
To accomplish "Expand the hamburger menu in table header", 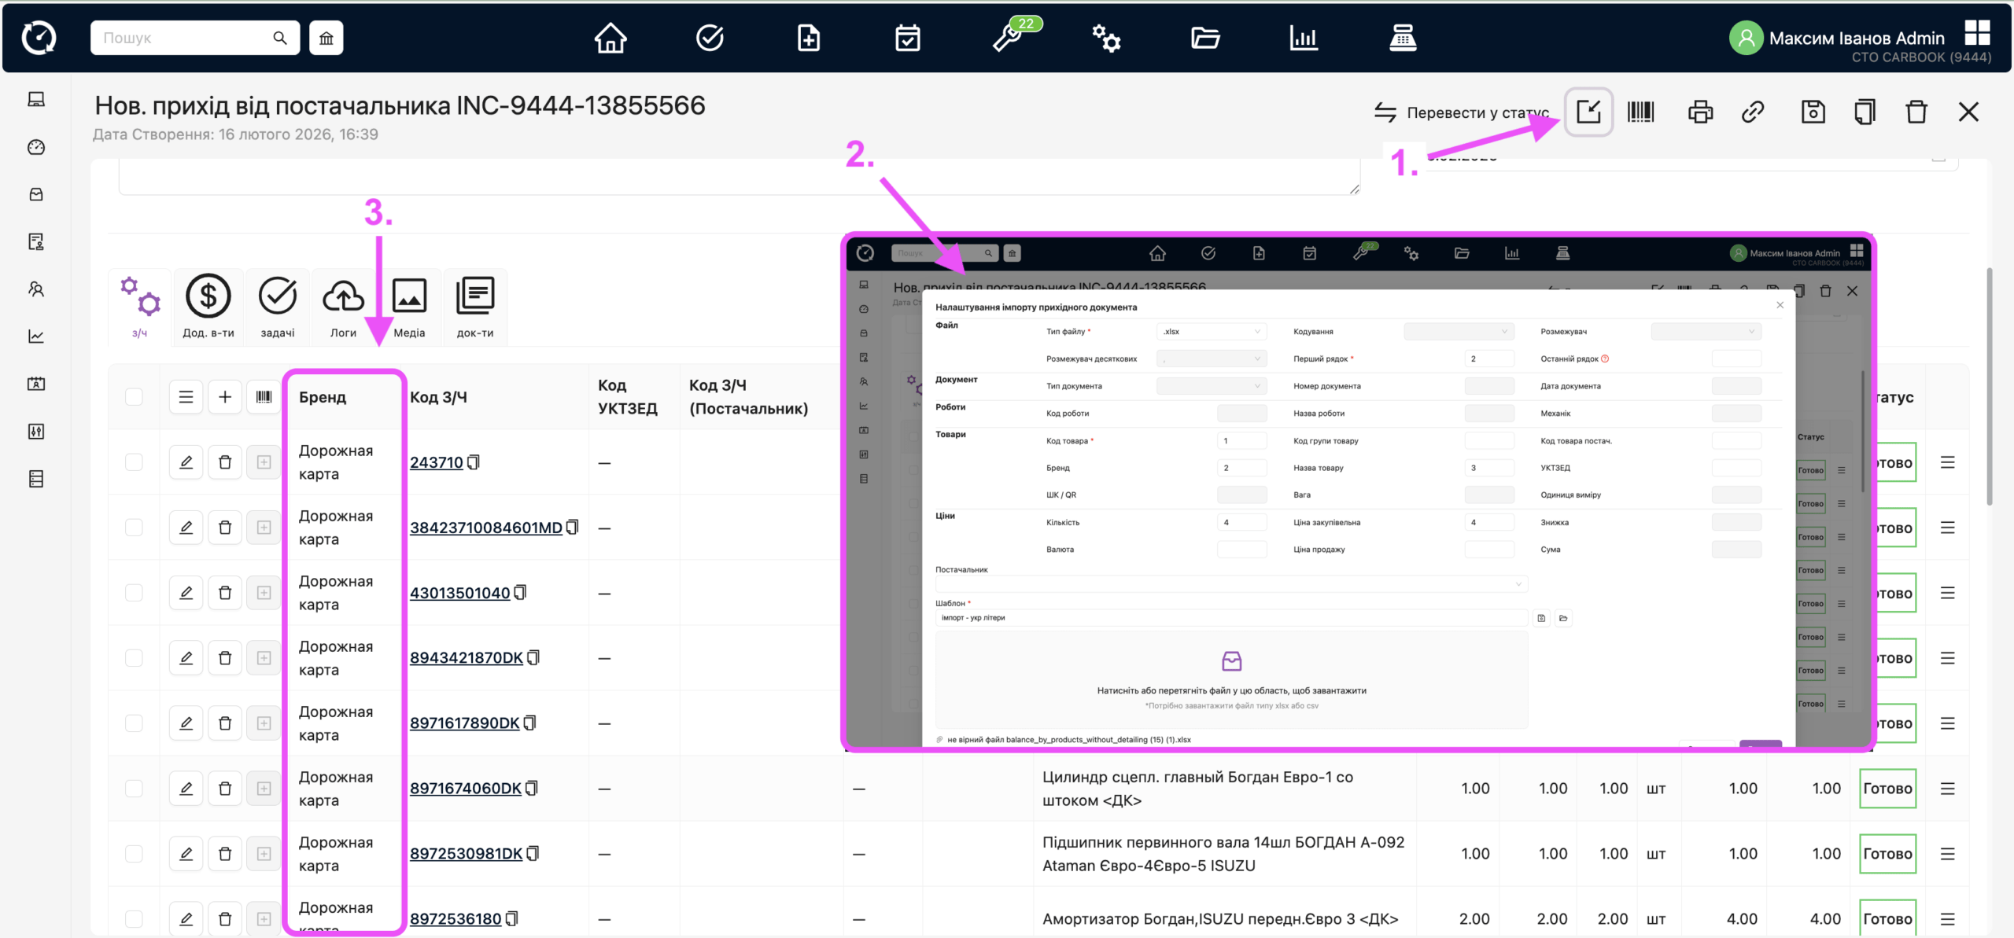I will 186,397.
